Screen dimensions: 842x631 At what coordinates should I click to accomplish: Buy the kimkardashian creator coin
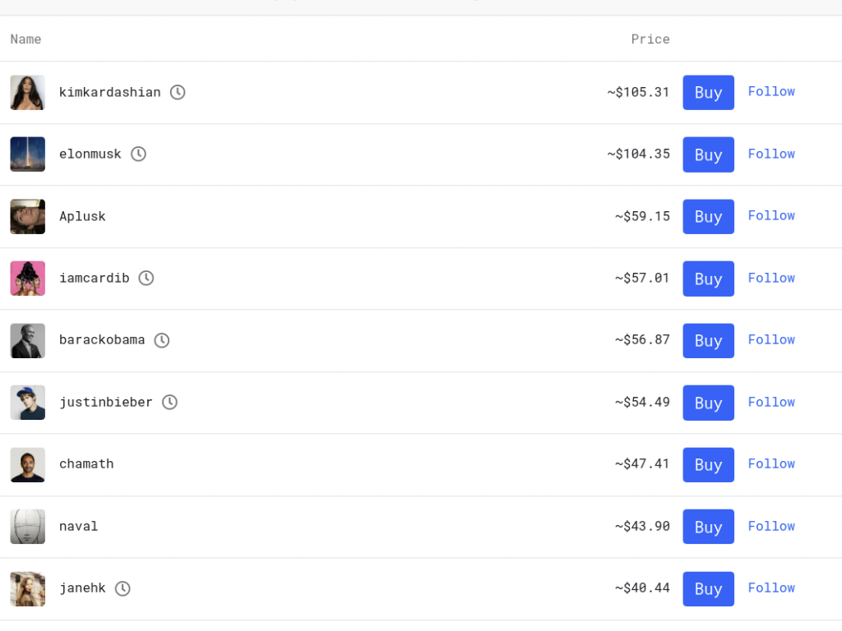(x=708, y=93)
